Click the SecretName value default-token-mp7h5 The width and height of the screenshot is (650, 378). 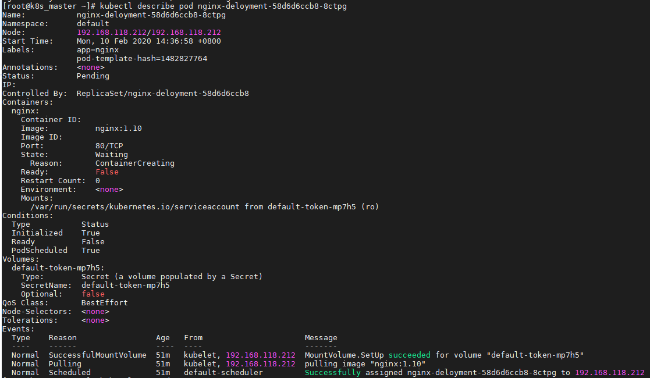click(x=125, y=286)
